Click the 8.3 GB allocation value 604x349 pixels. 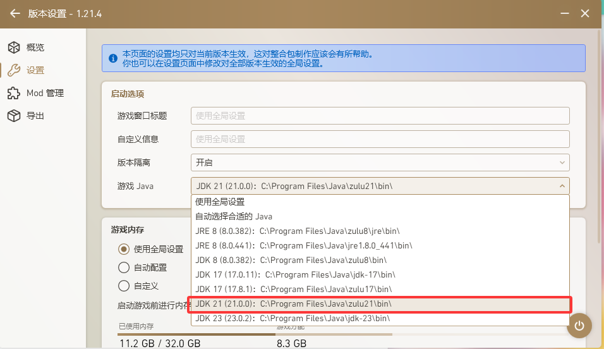pos(291,343)
